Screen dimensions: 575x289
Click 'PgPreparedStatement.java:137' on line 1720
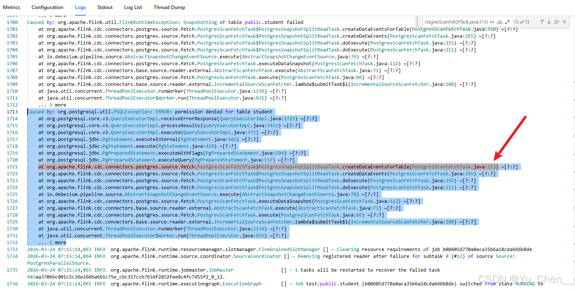click(233, 160)
